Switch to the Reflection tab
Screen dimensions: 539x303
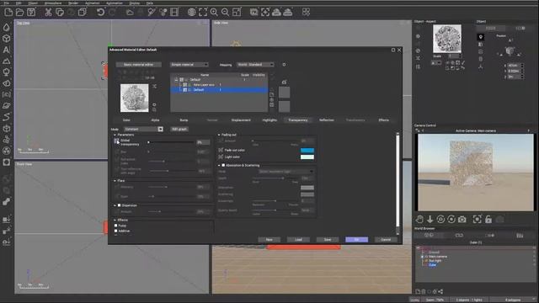327,120
